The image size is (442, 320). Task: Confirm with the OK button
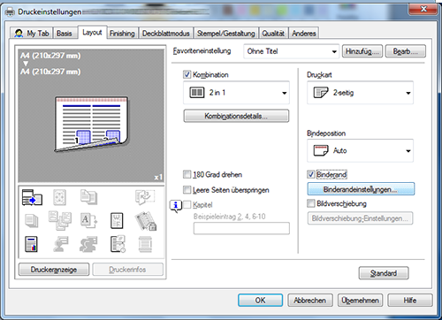(260, 301)
